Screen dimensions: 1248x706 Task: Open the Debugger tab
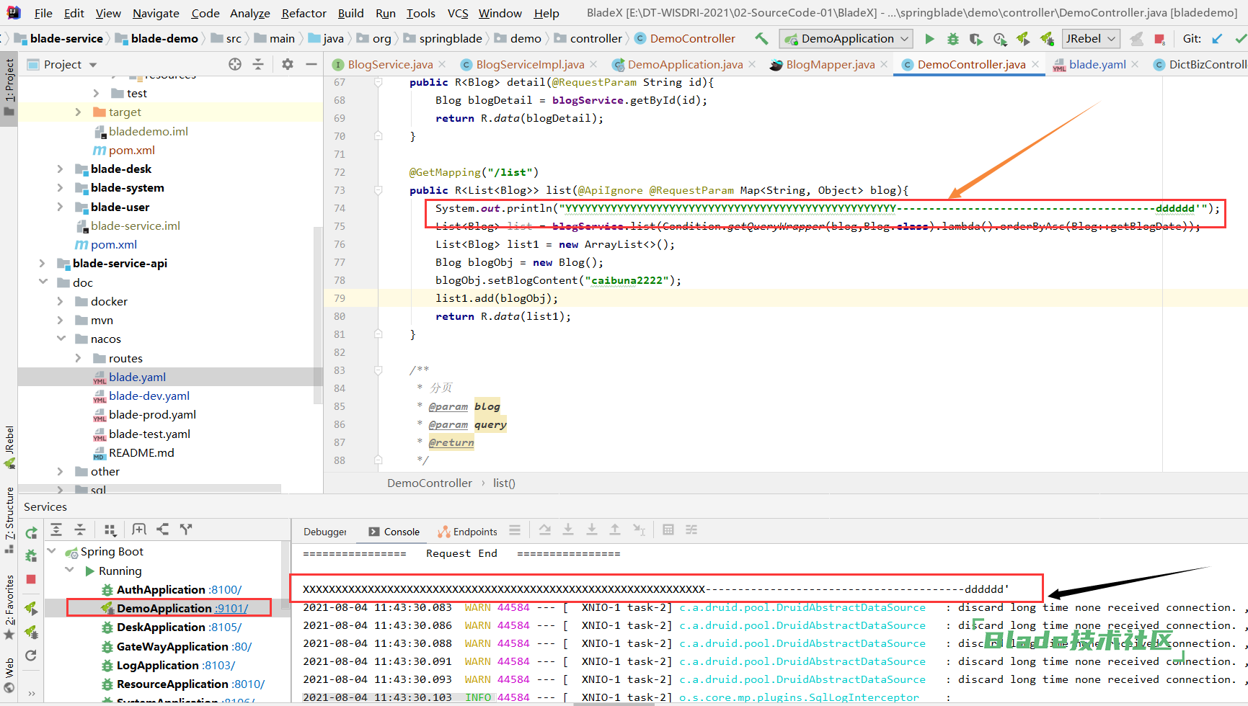(325, 532)
